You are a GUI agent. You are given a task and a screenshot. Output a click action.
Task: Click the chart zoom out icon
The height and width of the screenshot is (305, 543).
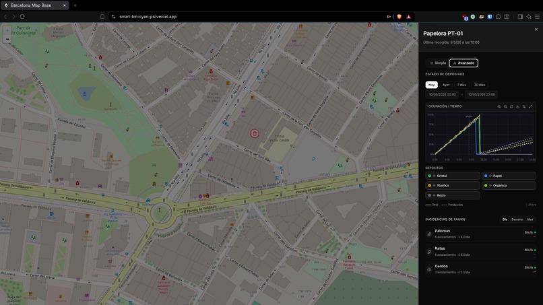point(505,106)
